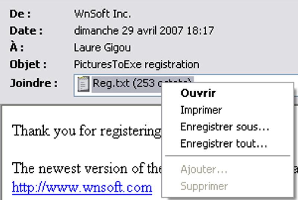
Task: Choose Imprimer in the context menu
Action: pyautogui.click(x=201, y=110)
